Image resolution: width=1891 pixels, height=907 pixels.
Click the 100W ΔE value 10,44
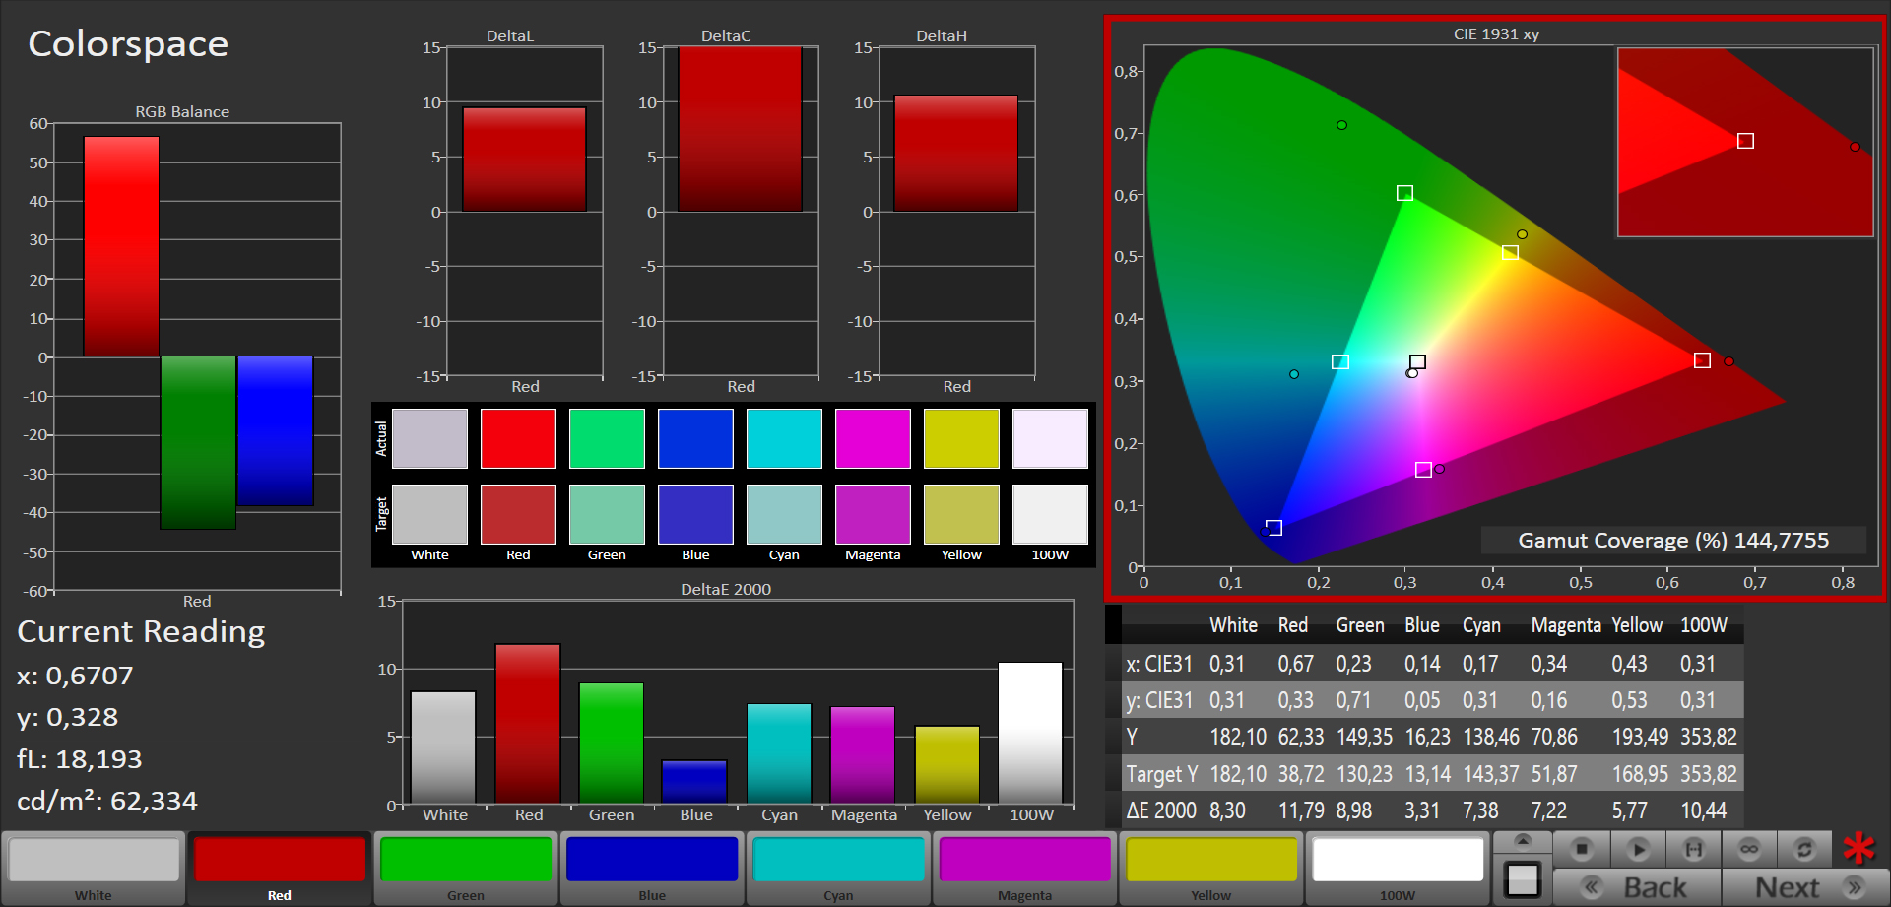[x=1703, y=810]
